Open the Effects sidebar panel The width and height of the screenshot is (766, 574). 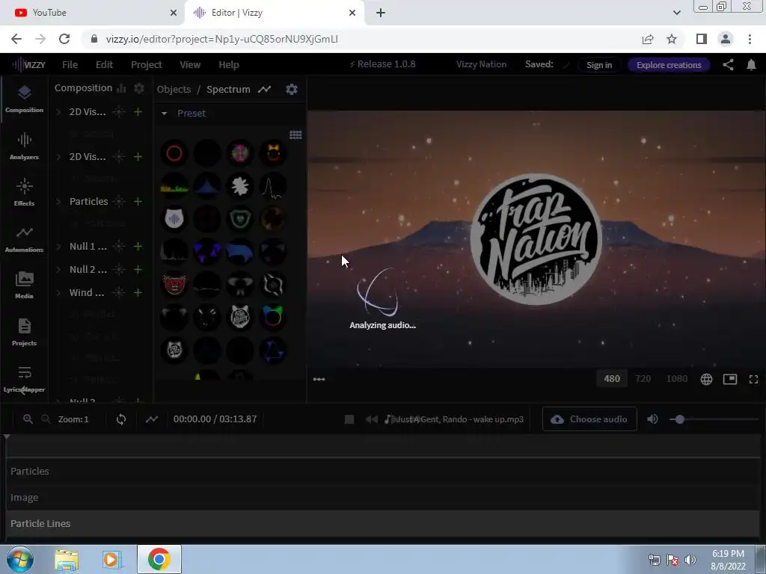pyautogui.click(x=24, y=192)
